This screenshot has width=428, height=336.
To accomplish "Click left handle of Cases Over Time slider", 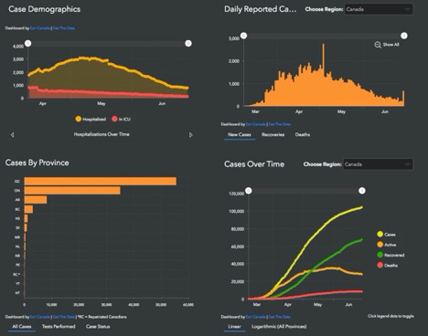I will [x=249, y=191].
